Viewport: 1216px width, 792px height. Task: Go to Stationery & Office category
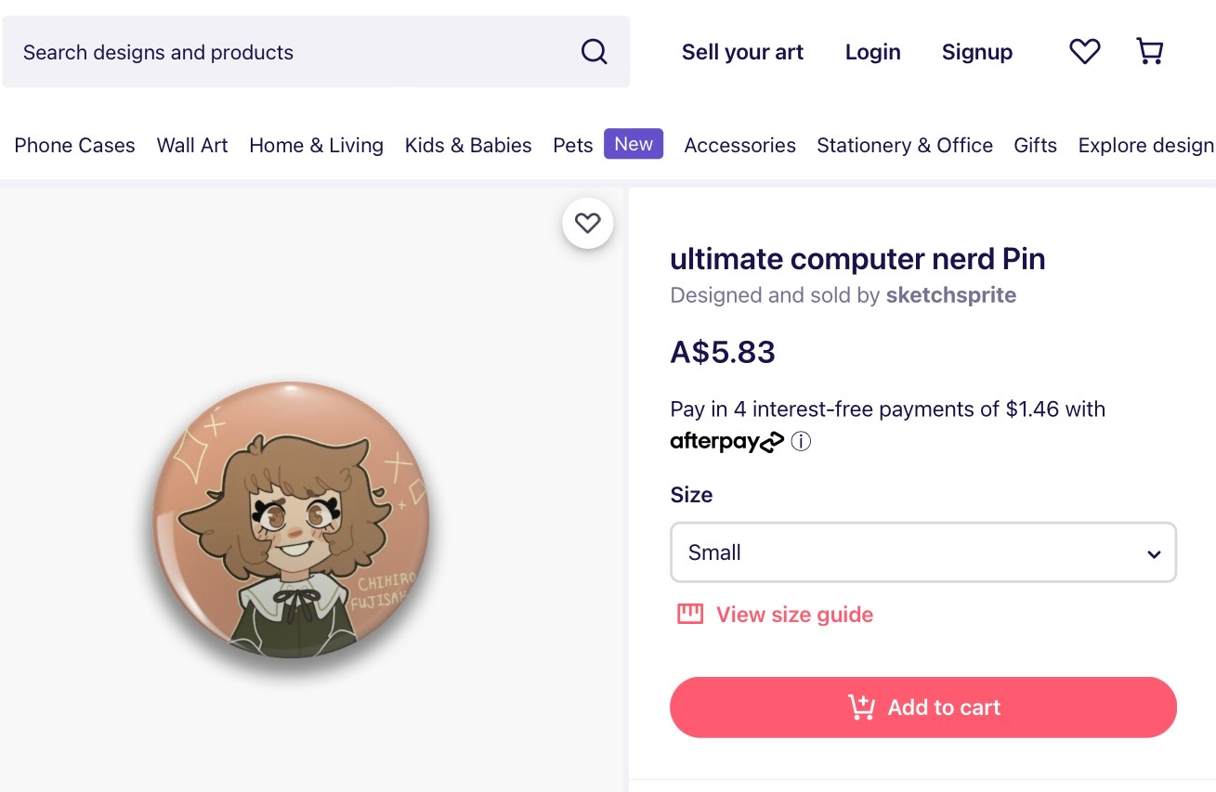[904, 146]
